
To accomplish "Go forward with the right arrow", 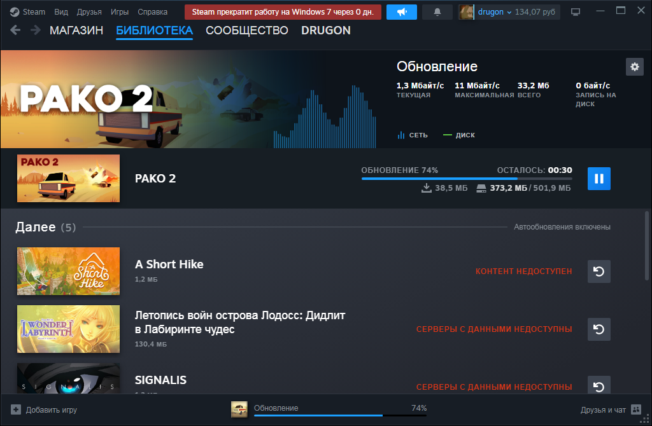I will click(x=36, y=30).
